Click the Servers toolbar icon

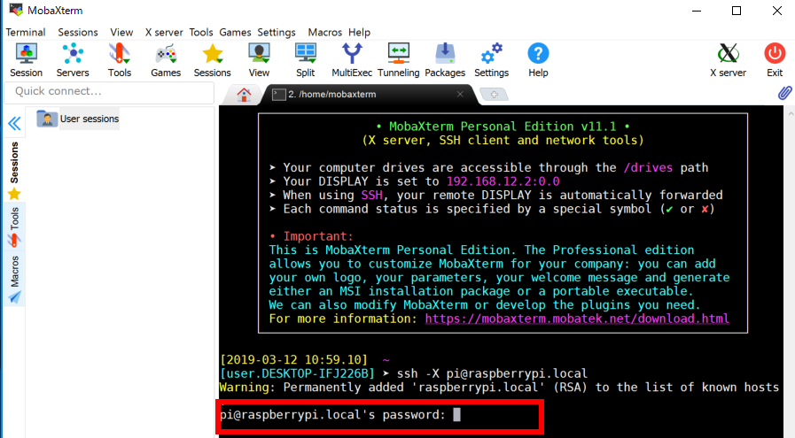coord(73,60)
